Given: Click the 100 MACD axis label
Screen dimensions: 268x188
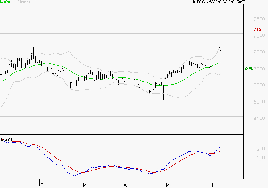Looking at the screenshot, I should coord(261,158).
